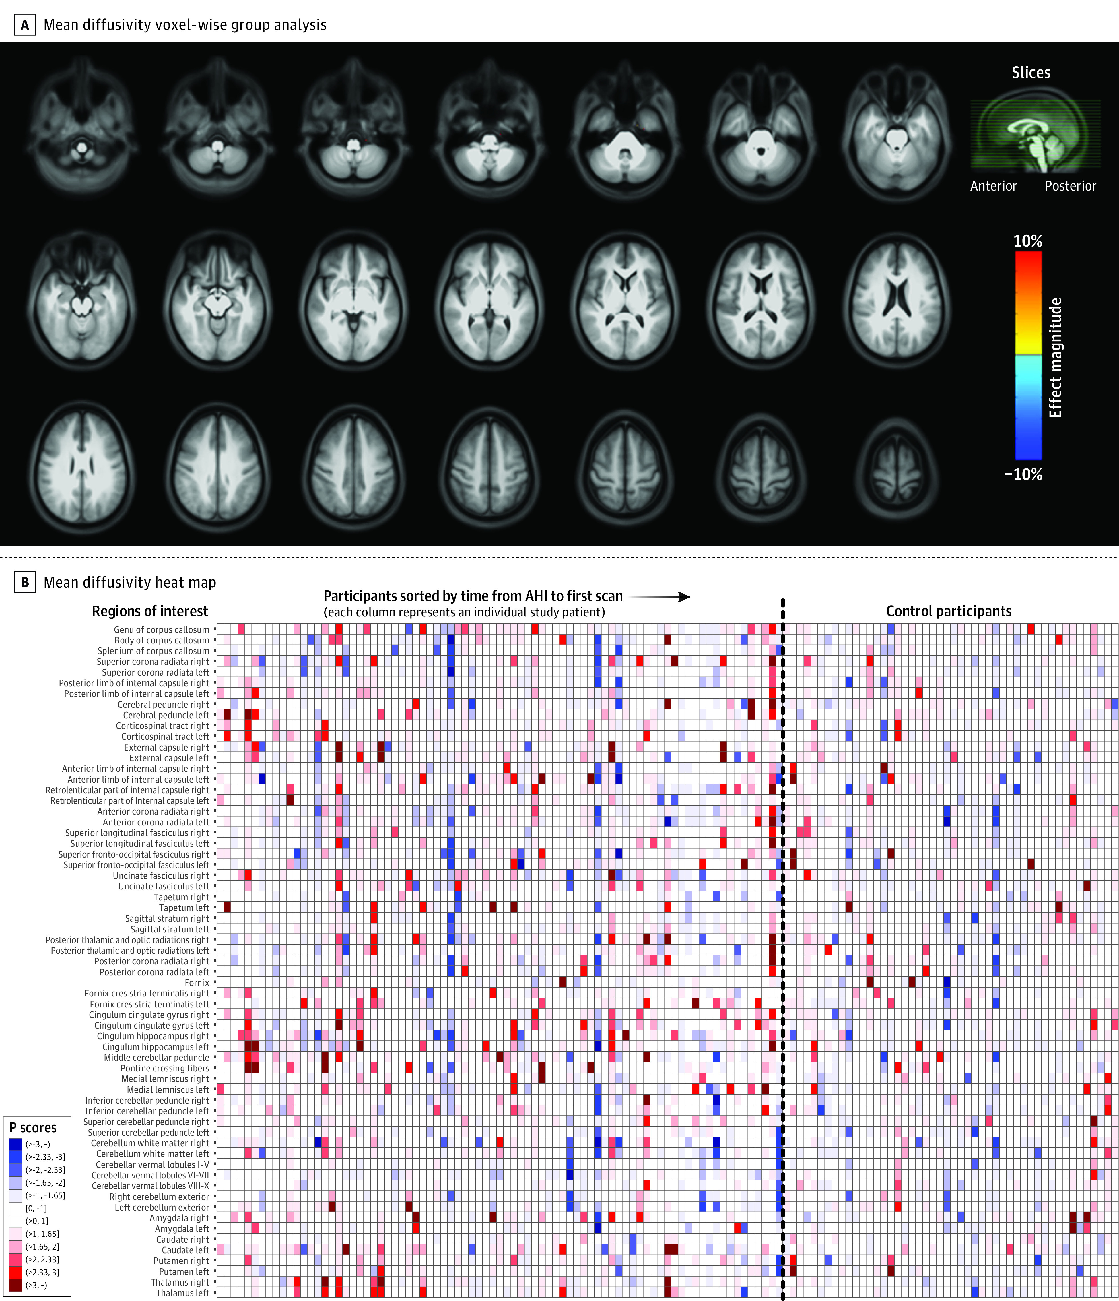Click the arrow beside the sorted-participants header
Screen dimensions: 1119x1301
[x=660, y=597]
